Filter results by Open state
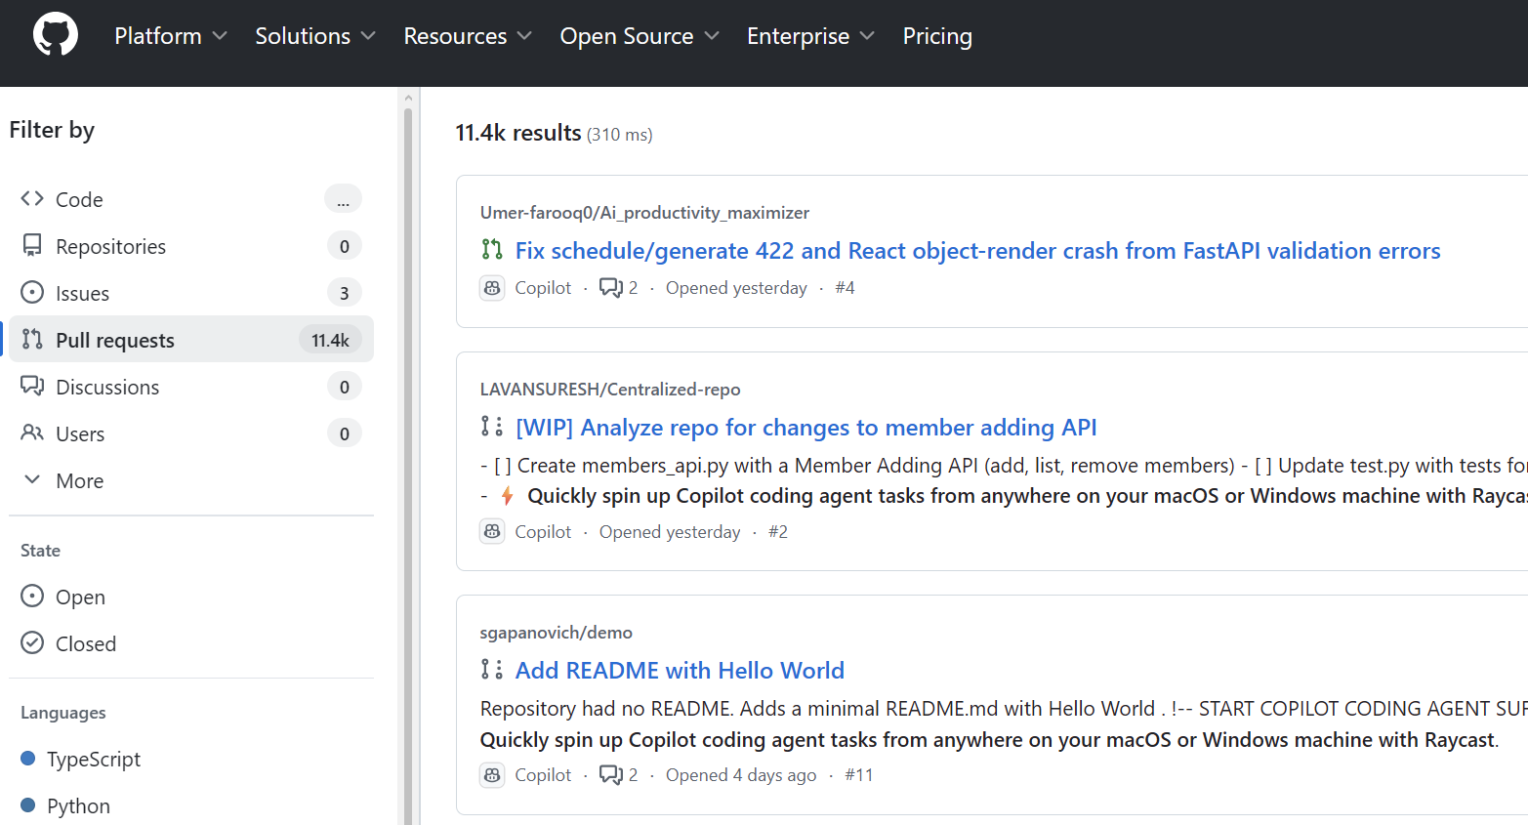Viewport: 1528px width, 825px height. [79, 598]
